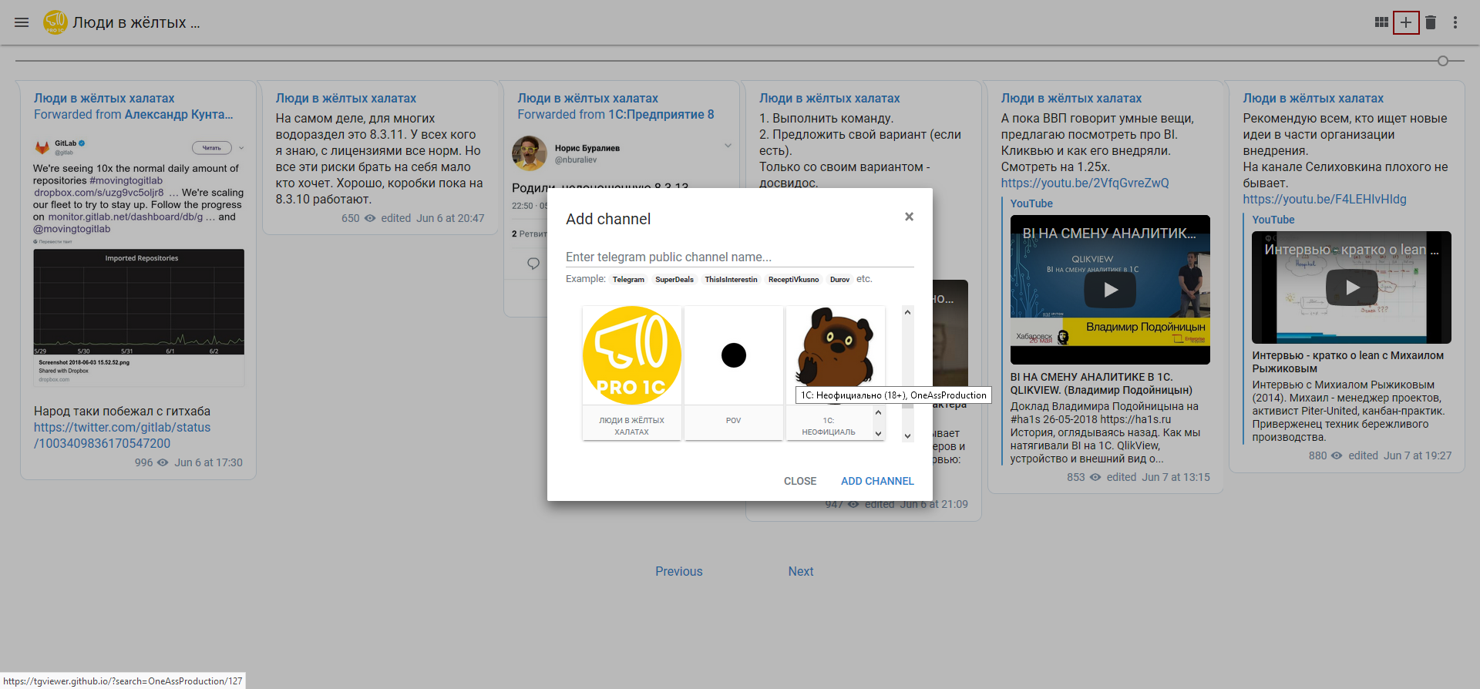The image size is (1480, 689).
Task: Open the twitter.com/gitlab/status link
Action: (122, 435)
